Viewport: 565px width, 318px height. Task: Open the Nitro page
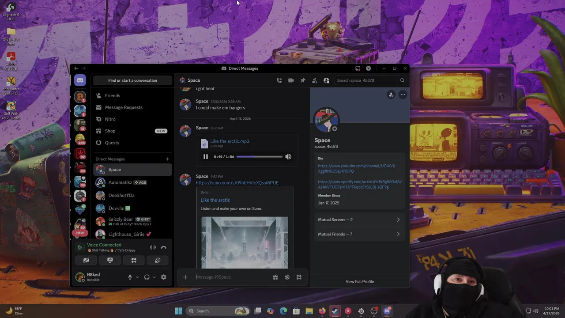point(132,119)
